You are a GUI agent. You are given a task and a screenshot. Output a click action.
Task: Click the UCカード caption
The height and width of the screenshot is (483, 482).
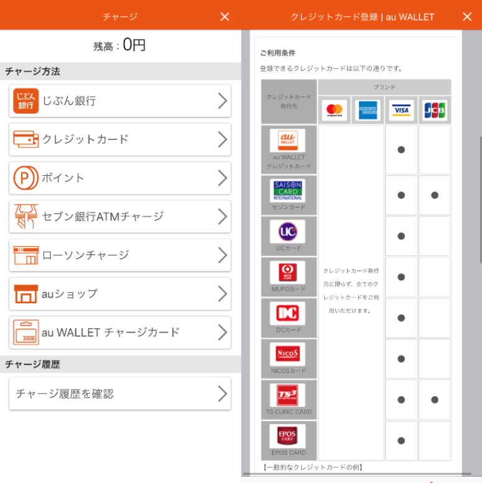[x=289, y=248]
